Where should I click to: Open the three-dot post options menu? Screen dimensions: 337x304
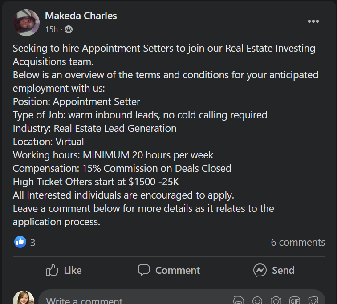(313, 21)
